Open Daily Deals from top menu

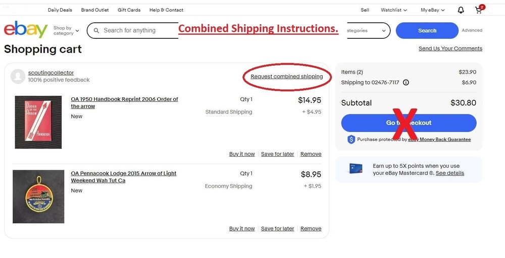[x=60, y=10]
